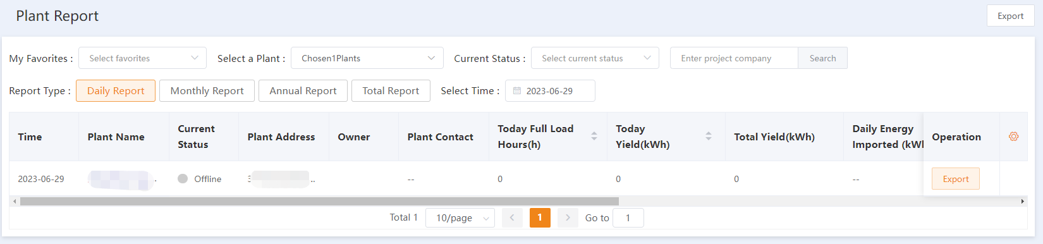
Task: Go to next page arrow
Action: click(x=568, y=217)
